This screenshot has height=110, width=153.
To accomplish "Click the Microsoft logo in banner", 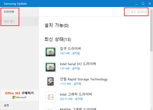I will click(x=19, y=97).
